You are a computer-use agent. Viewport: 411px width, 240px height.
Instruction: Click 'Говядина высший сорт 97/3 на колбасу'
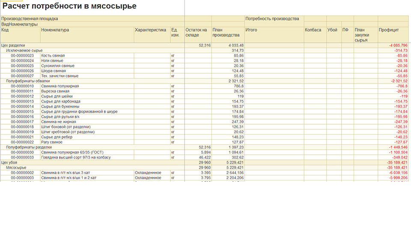tap(87, 157)
